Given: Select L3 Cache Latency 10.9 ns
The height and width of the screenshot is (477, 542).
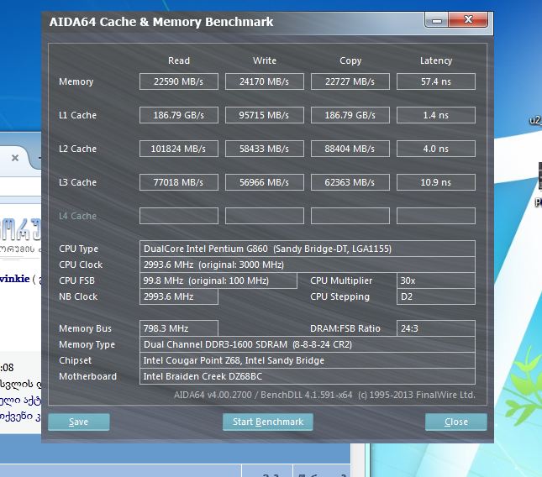Looking at the screenshot, I should pyautogui.click(x=436, y=182).
